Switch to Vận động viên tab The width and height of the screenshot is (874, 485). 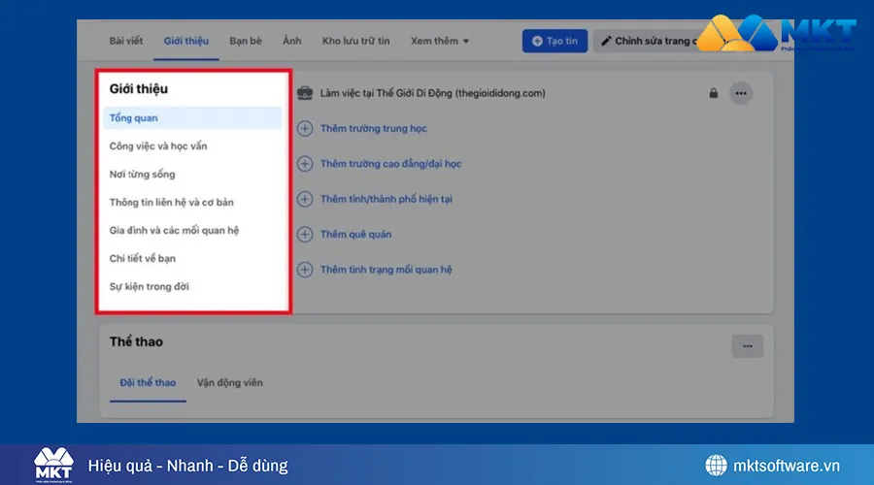point(229,382)
